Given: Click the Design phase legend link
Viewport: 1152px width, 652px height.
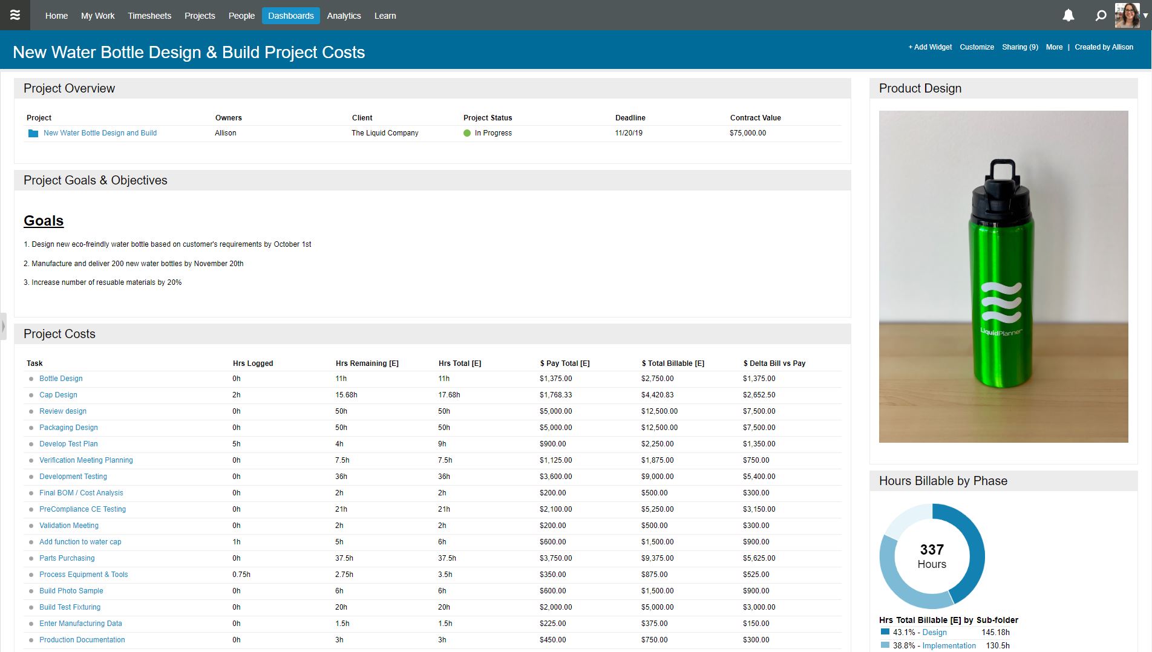Looking at the screenshot, I should click(x=934, y=633).
